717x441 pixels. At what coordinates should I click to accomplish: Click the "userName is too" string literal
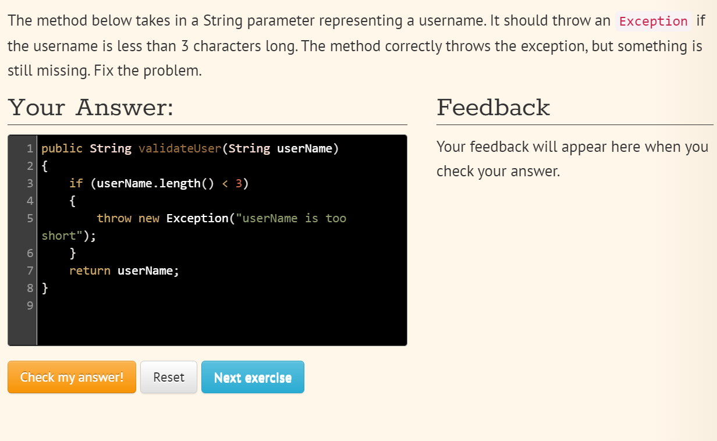coord(294,218)
